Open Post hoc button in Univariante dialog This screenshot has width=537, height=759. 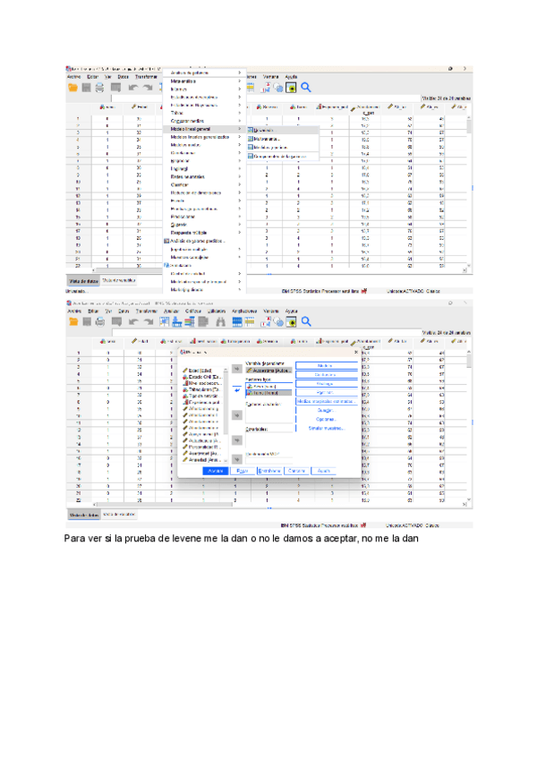click(x=326, y=393)
